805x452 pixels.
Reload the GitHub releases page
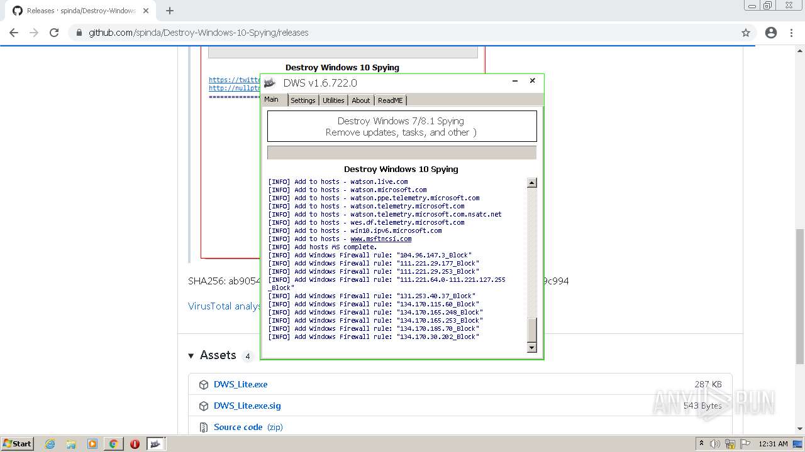pos(54,33)
